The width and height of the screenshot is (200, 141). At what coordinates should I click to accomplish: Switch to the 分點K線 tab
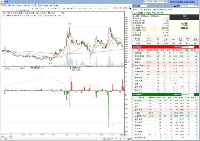tap(19, 5)
